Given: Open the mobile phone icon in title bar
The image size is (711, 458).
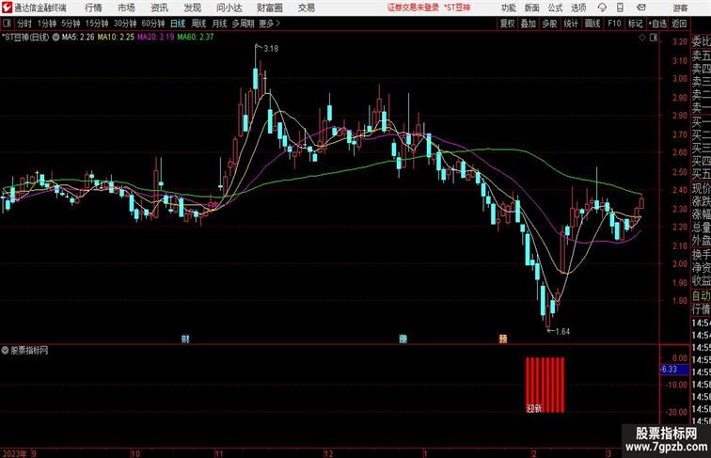Looking at the screenshot, I should tap(621, 8).
